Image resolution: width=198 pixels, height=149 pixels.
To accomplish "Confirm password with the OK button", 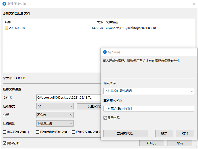I will (164, 133).
